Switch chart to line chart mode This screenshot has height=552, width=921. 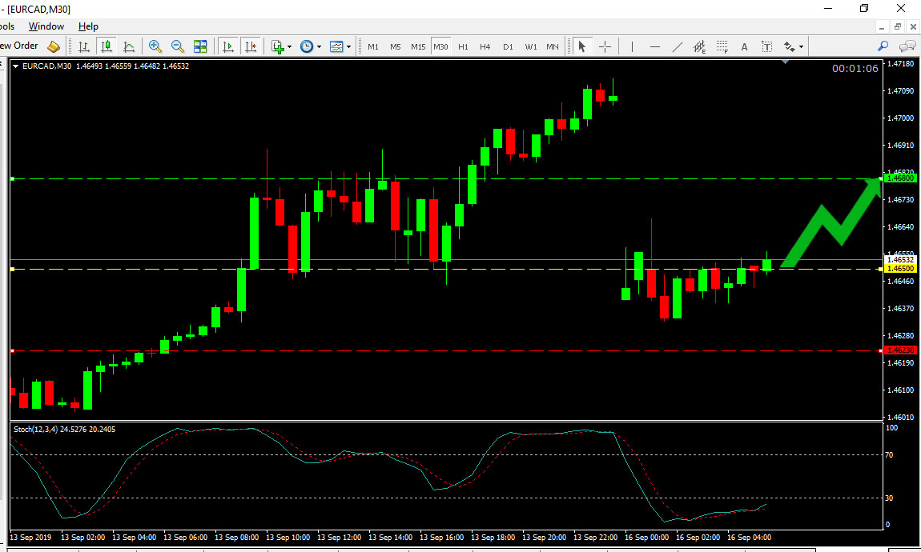129,46
